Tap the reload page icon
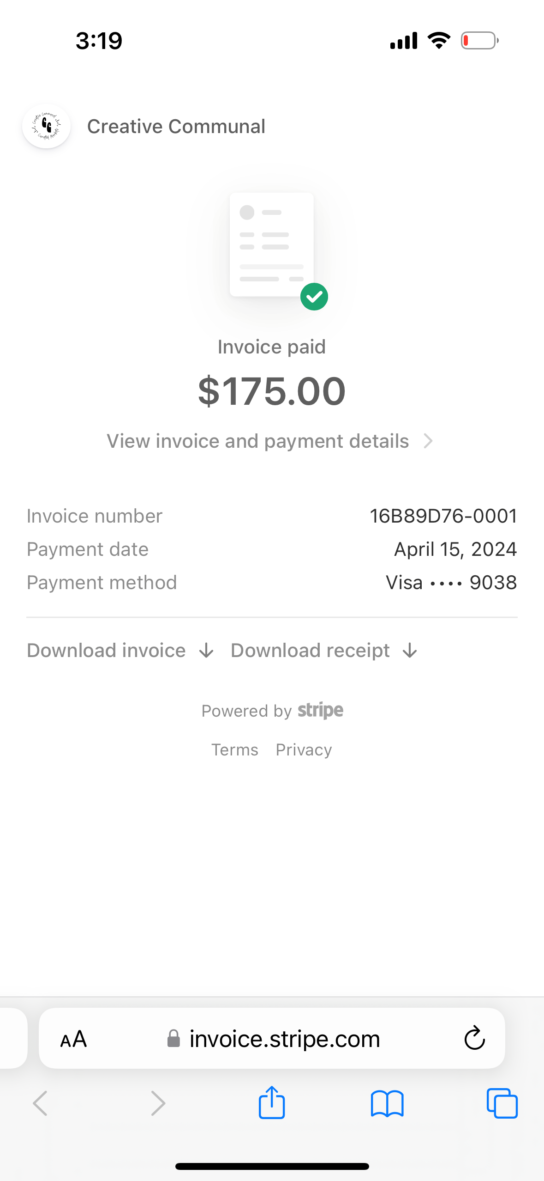Viewport: 544px width, 1181px height. [474, 1038]
